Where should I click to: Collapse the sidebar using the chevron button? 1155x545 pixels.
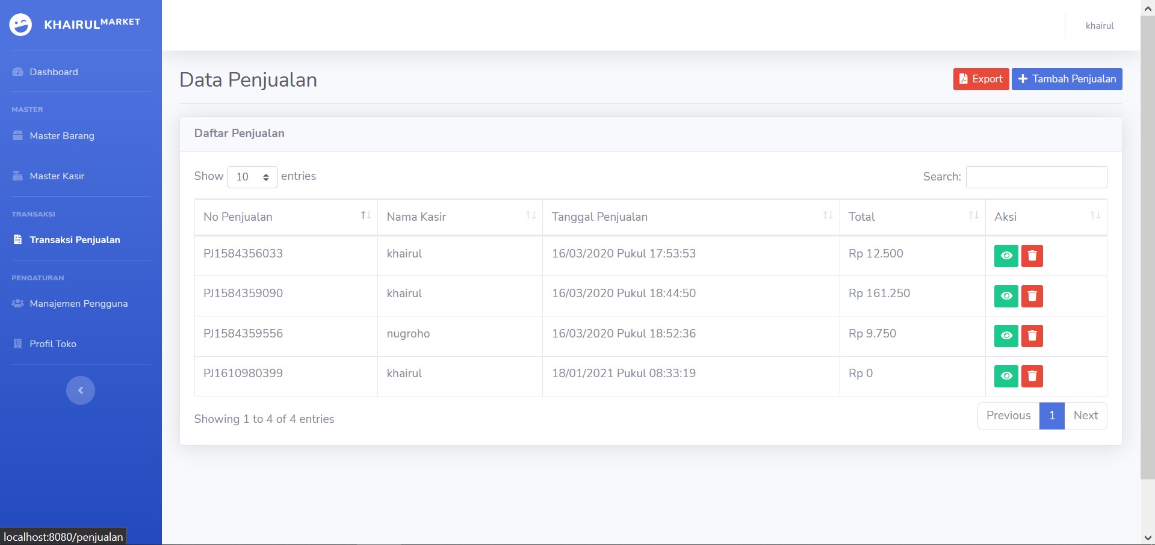(x=80, y=390)
